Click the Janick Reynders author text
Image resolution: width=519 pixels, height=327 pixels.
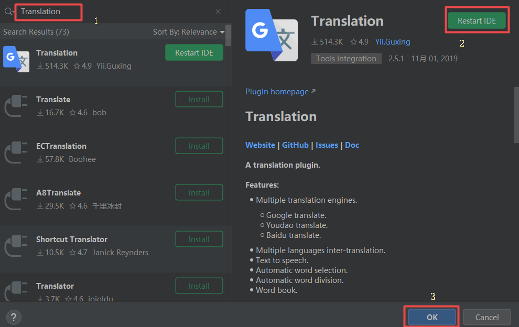[x=120, y=253]
